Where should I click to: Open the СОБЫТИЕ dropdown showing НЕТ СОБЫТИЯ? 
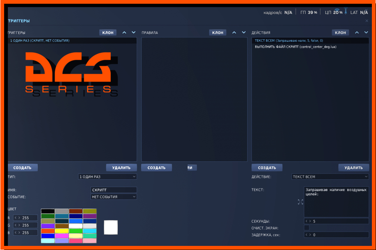coord(114,197)
